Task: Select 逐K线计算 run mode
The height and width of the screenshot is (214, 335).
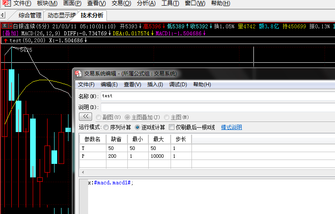Action: (137, 128)
